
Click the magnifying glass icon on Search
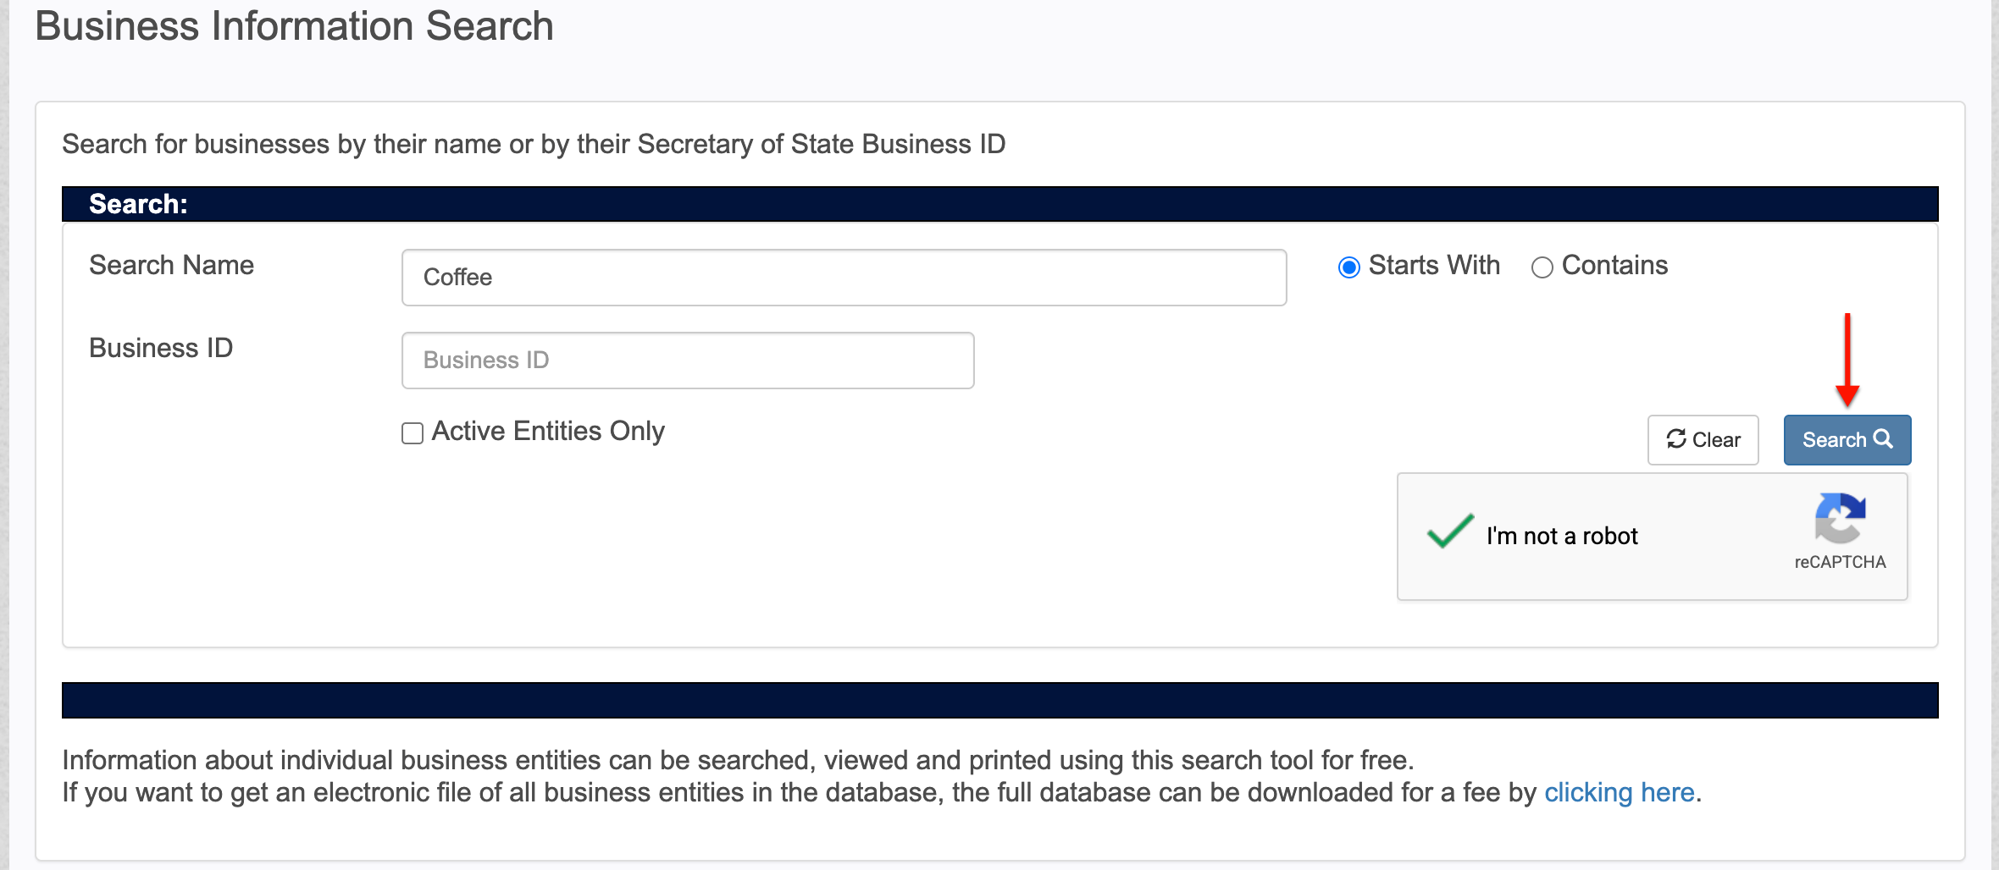point(1883,439)
